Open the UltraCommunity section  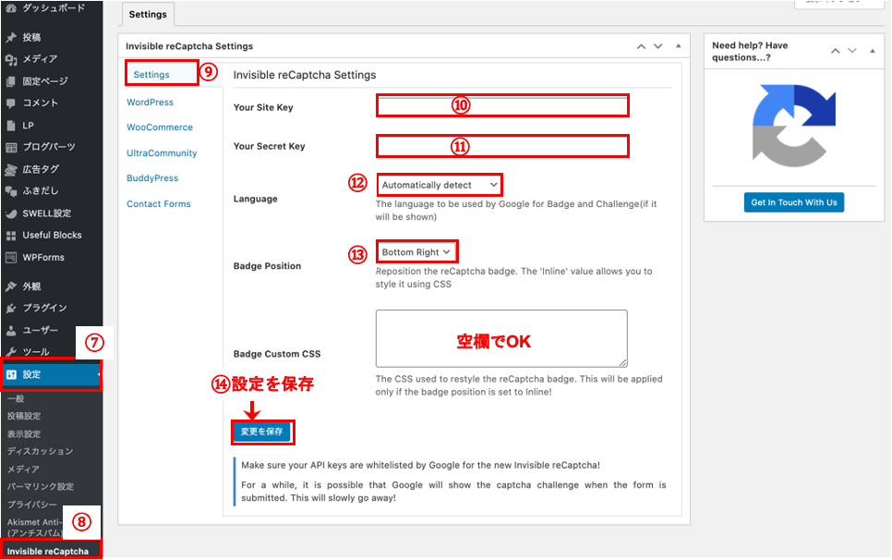click(162, 153)
